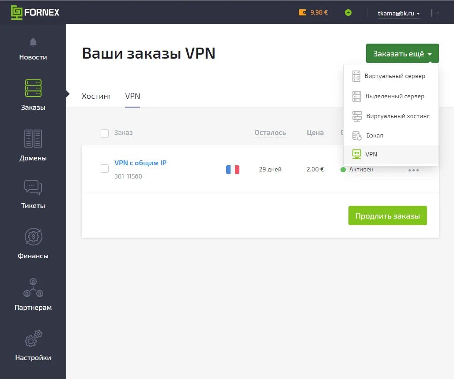Click the logout icon in header
The image size is (454, 379).
click(435, 13)
